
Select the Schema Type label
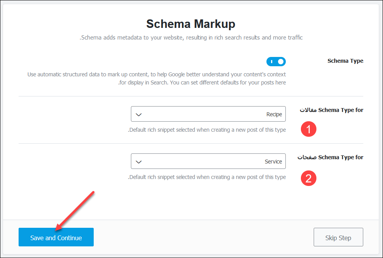[x=345, y=61]
